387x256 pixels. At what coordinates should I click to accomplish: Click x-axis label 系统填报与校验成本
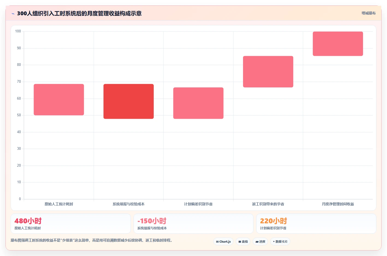129,204
